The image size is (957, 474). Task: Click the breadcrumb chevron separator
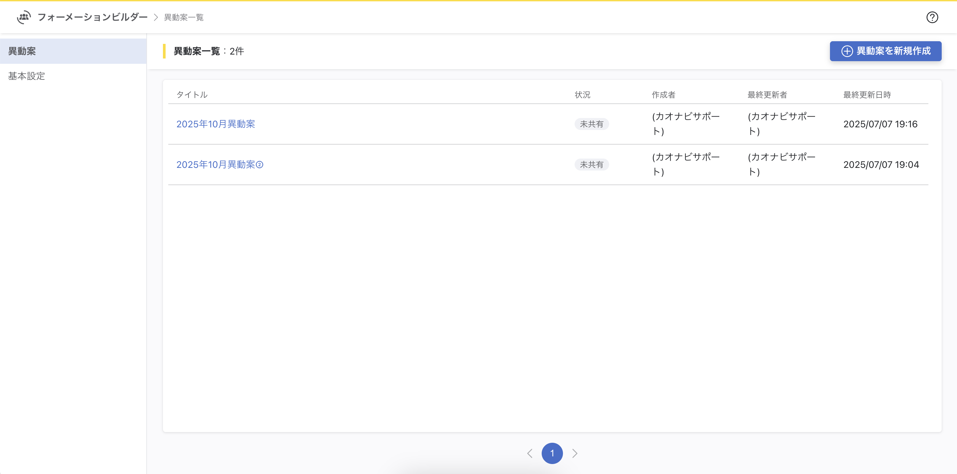pos(156,18)
